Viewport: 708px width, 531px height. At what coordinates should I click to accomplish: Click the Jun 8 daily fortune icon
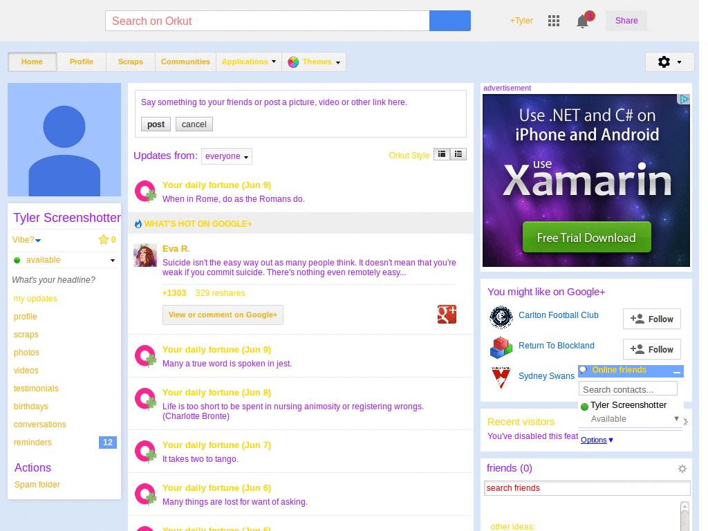click(x=145, y=399)
